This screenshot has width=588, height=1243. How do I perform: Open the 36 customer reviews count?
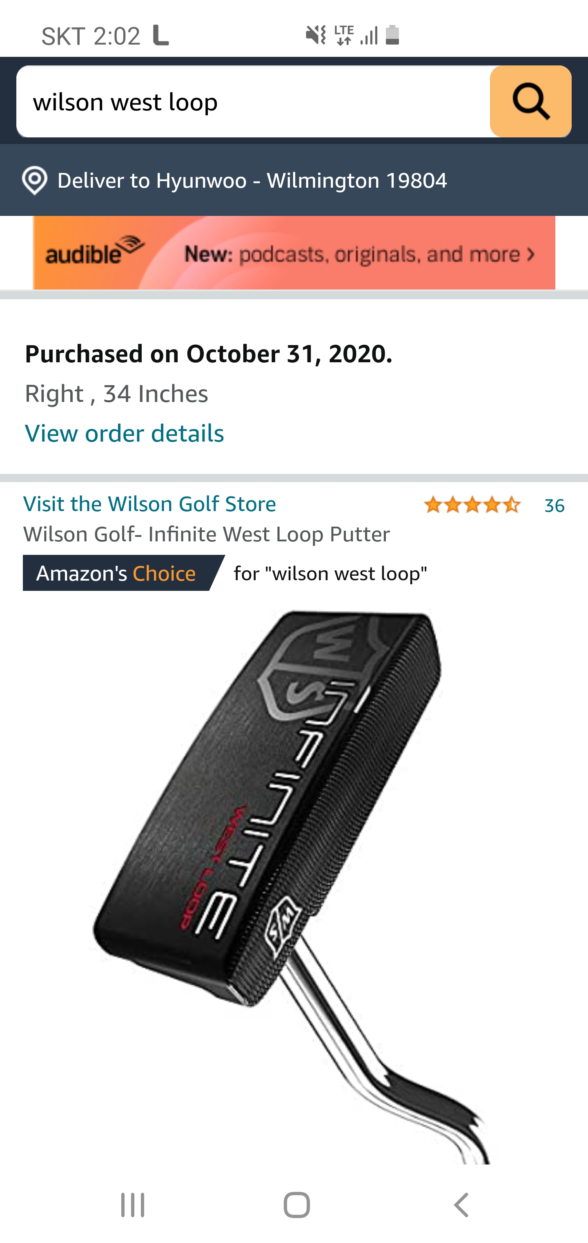(x=554, y=505)
